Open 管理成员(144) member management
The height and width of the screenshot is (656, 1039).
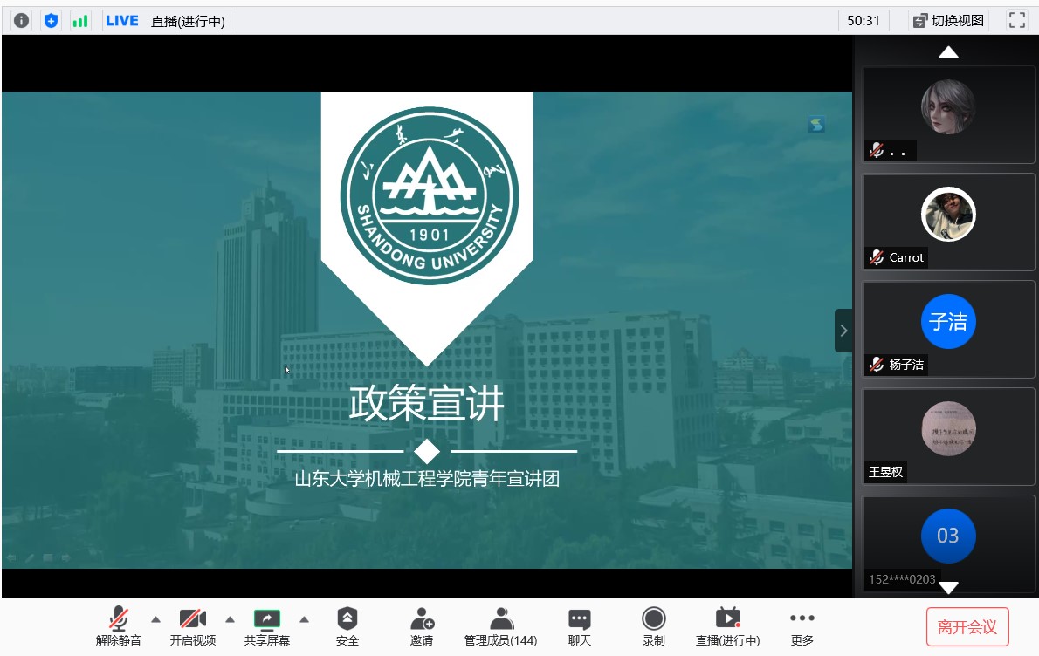point(500,626)
